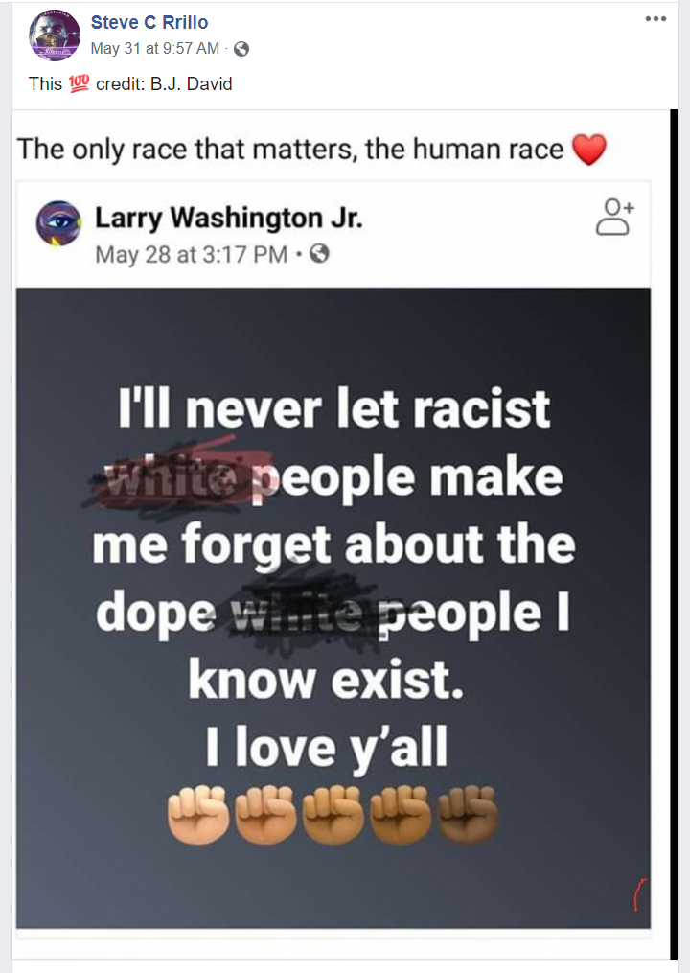Click the middle raised fist emoji
690x973 pixels.
coord(333,815)
